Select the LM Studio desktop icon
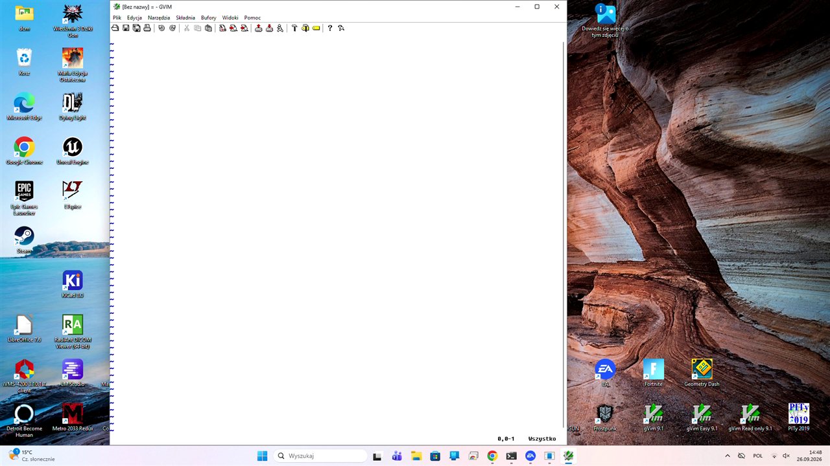Screen dimensions: 830x466 73,373
